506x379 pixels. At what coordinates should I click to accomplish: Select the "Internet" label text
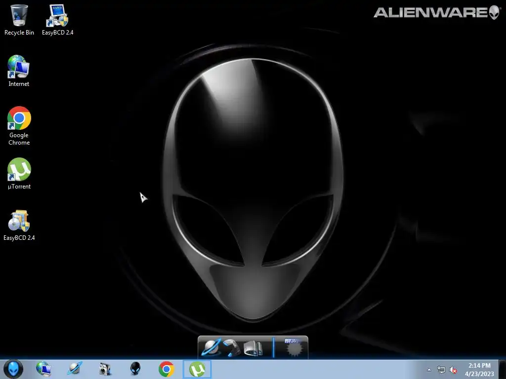(x=19, y=84)
